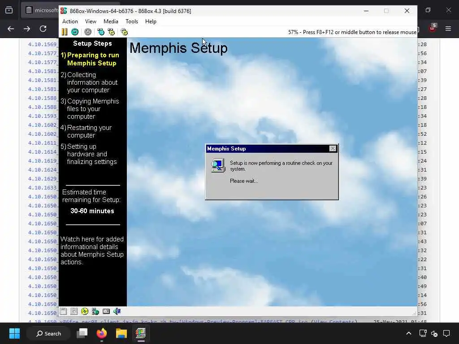Click the browser extension icon with badge 5
The height and width of the screenshot is (344, 459).
pyautogui.click(x=433, y=28)
